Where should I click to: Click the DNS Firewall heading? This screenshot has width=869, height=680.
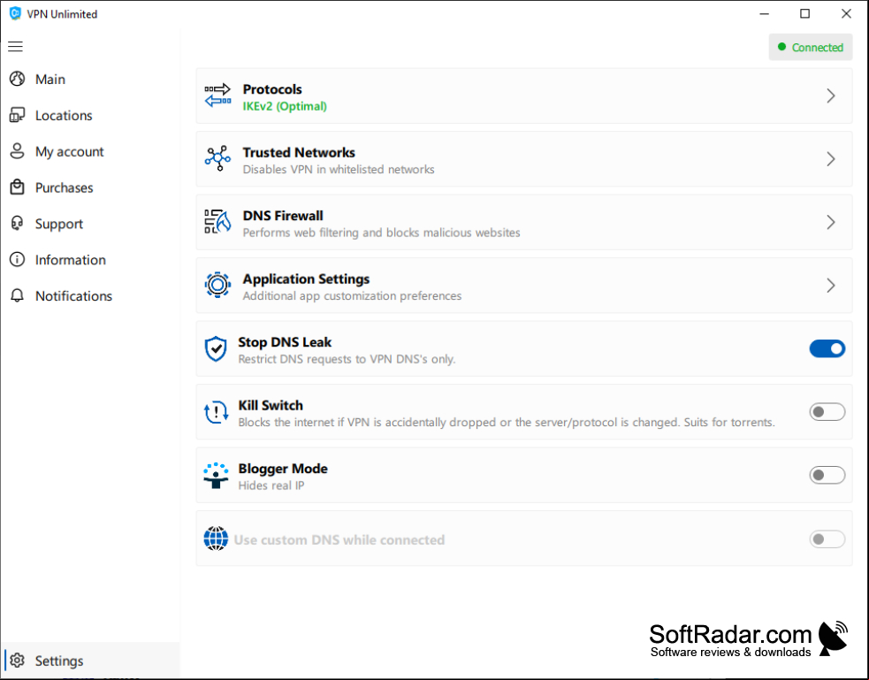tap(283, 216)
